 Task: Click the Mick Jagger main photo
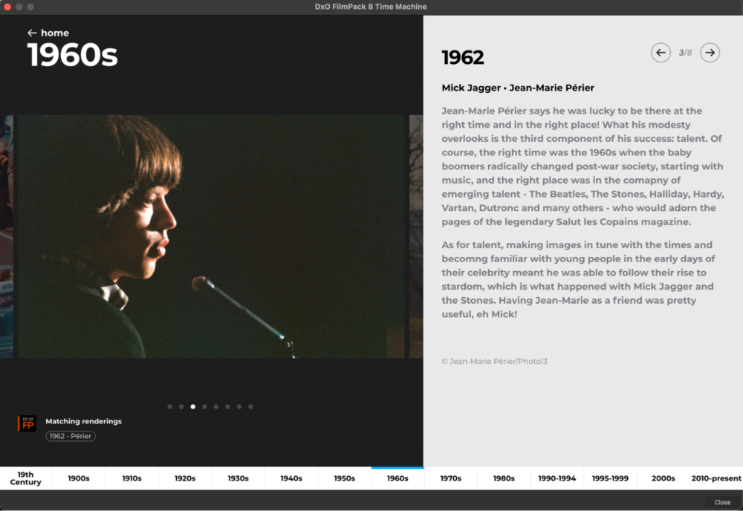coord(211,236)
